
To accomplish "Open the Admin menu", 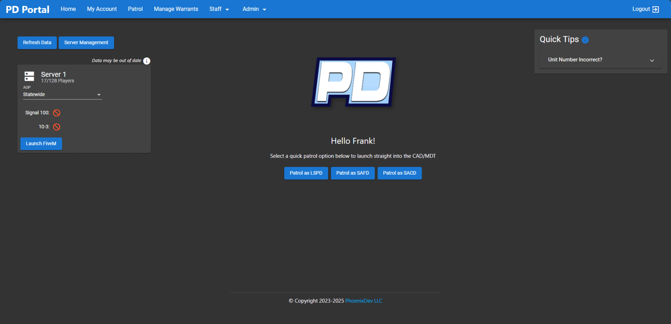I will [254, 9].
